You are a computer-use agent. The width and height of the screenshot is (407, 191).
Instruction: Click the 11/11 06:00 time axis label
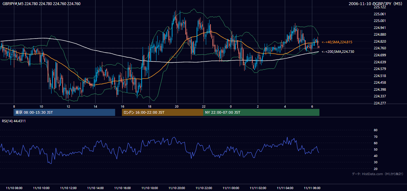click(312, 188)
